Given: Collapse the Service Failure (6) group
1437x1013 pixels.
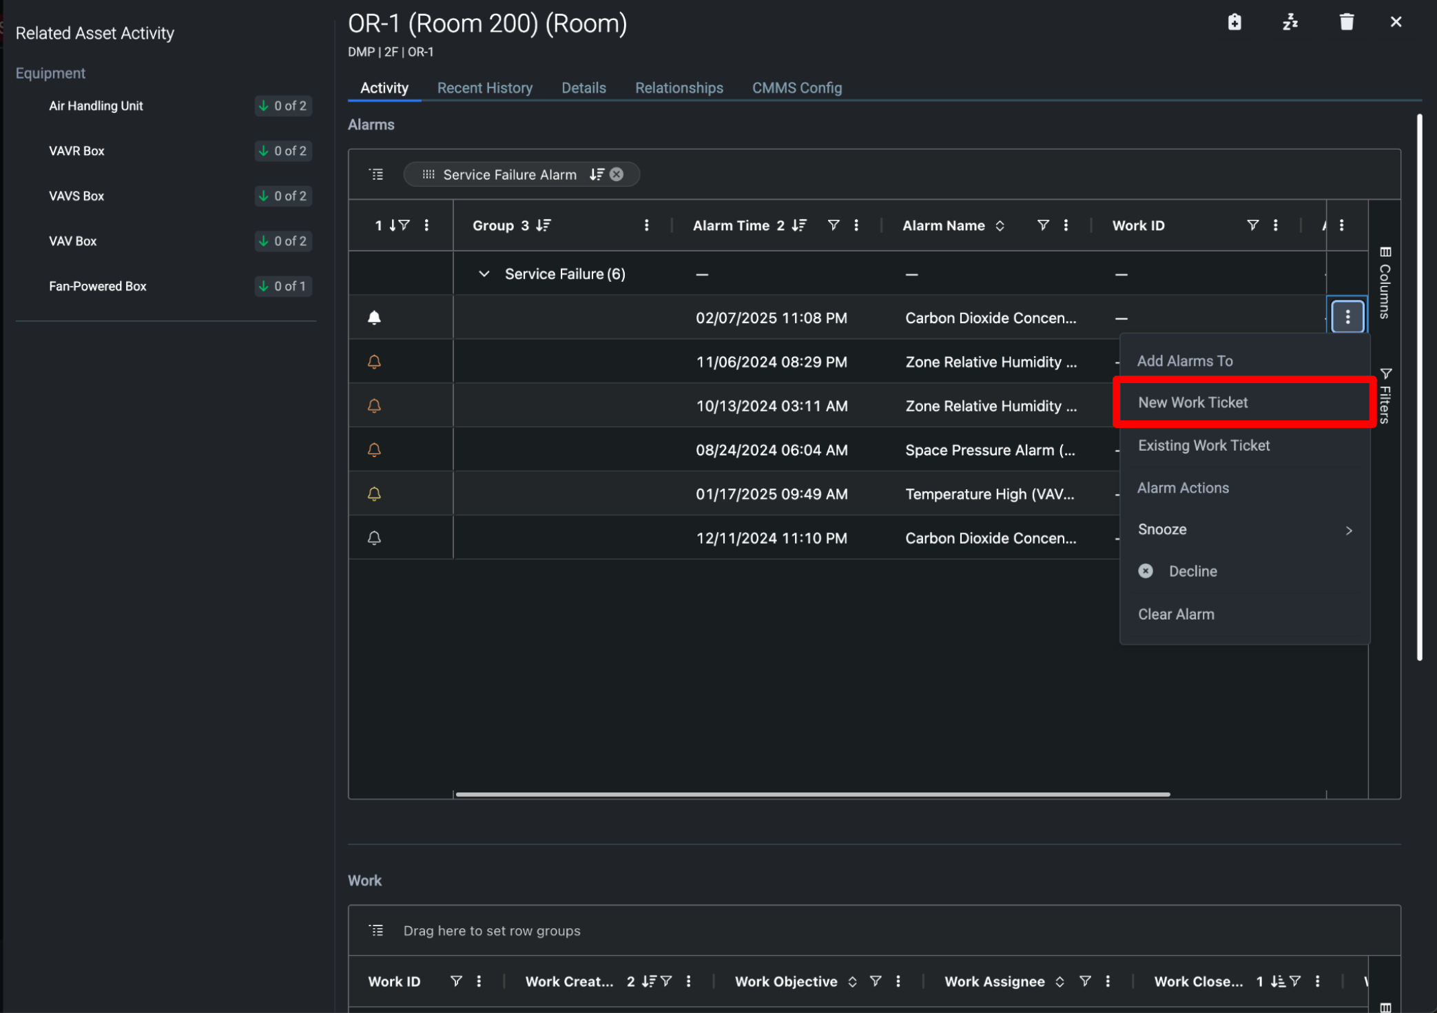Looking at the screenshot, I should click(484, 274).
